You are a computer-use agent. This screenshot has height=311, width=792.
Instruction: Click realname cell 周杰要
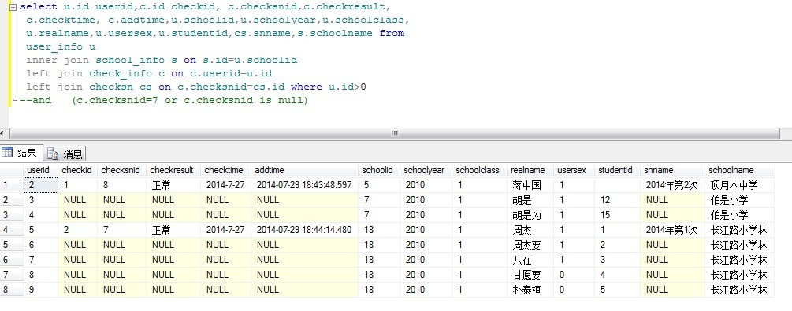(530, 245)
